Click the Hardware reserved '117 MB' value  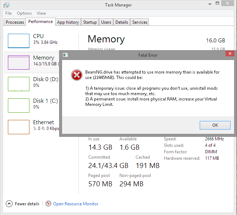(212, 158)
